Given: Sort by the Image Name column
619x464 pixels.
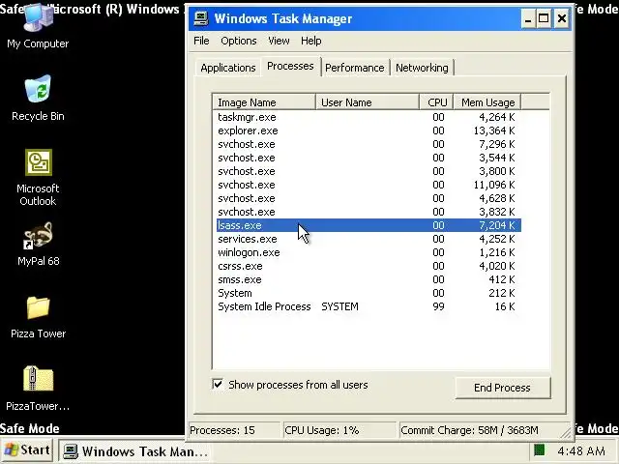Looking at the screenshot, I should click(264, 102).
